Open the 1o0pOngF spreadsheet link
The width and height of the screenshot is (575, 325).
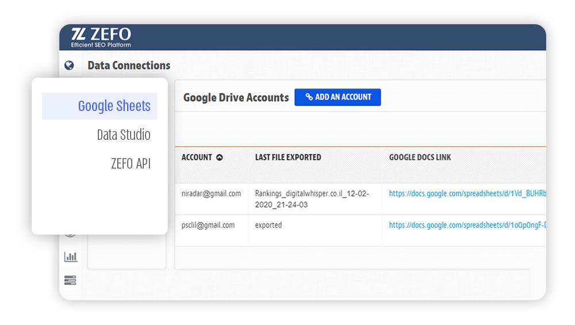pos(467,225)
